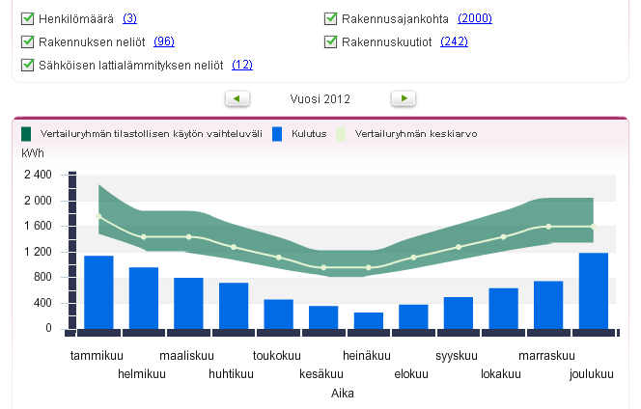This screenshot has height=409, width=641.
Task: Open the Rakennuskuutiot value link (242)
Action: [454, 41]
